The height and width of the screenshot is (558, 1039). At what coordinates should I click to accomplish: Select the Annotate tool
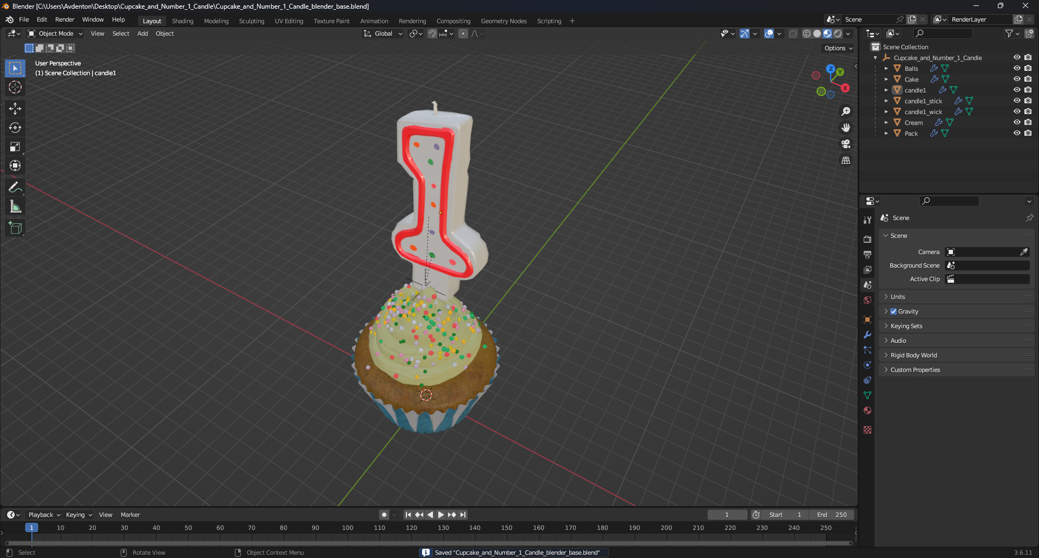15,188
